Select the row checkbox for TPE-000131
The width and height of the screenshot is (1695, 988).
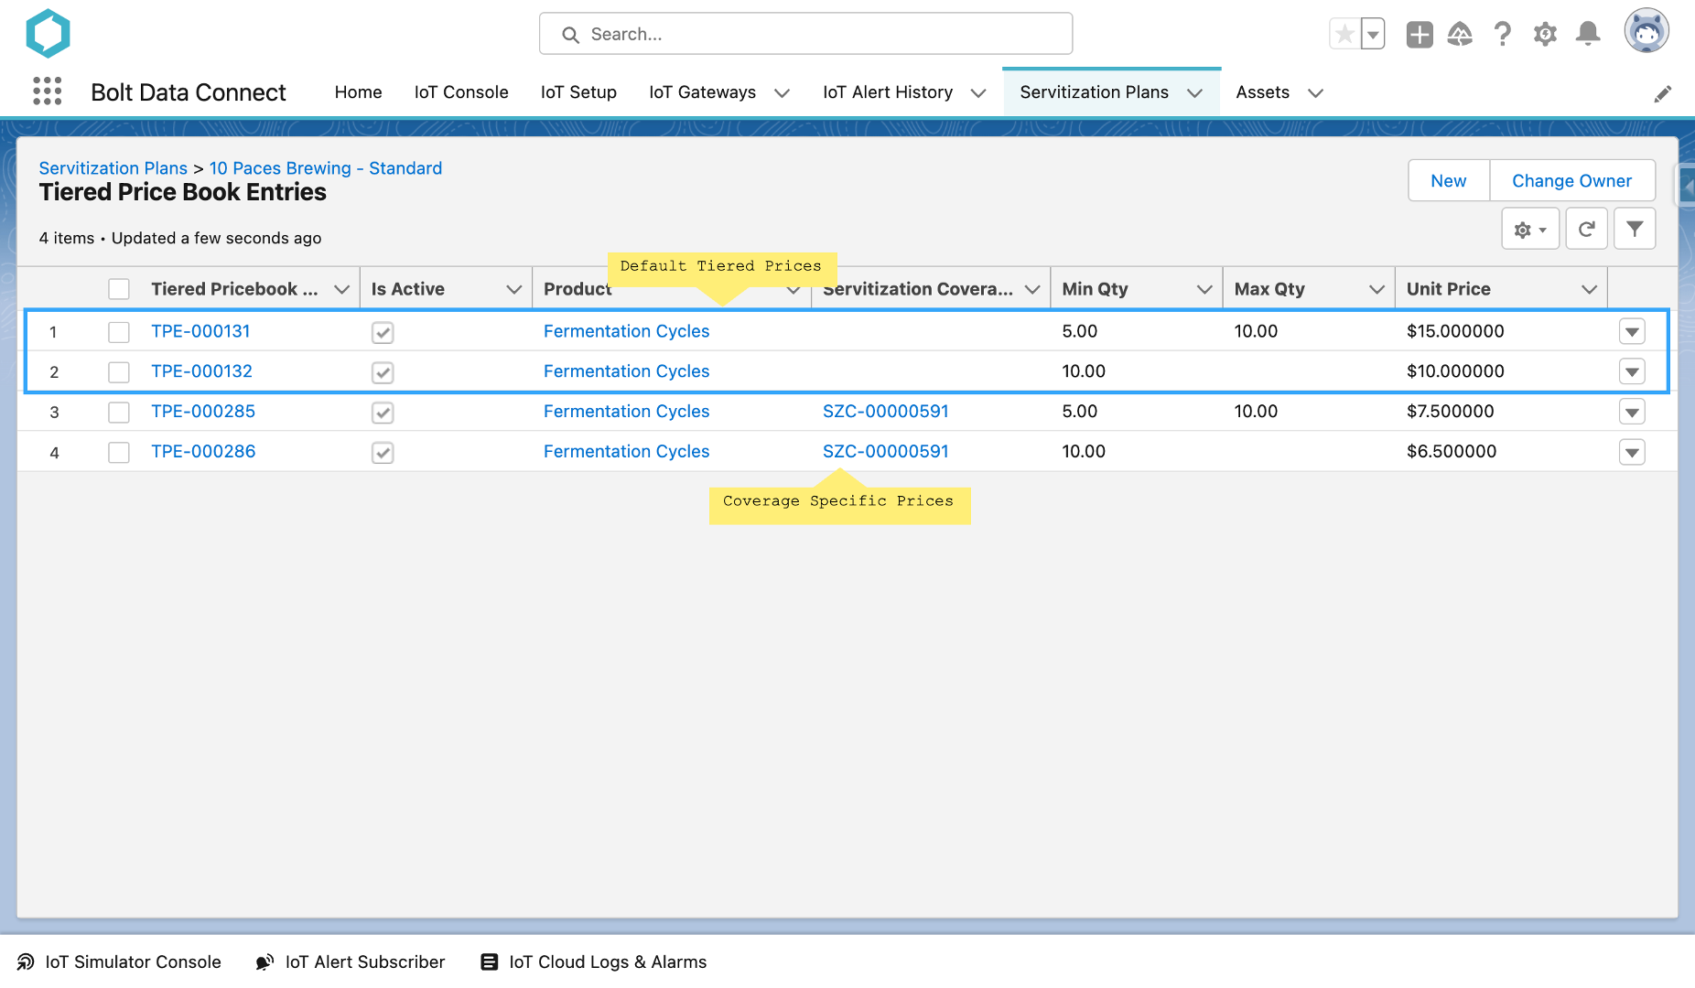coord(119,332)
